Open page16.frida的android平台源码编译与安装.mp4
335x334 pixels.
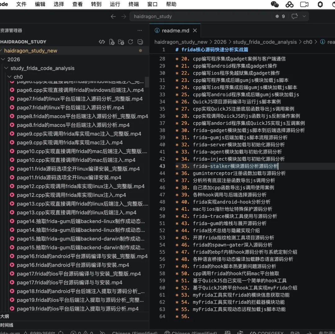pos(73,265)
